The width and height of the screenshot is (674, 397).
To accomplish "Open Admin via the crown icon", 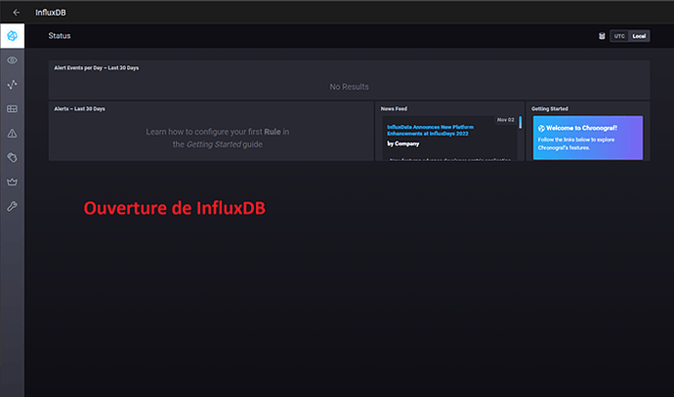I will 12,182.
